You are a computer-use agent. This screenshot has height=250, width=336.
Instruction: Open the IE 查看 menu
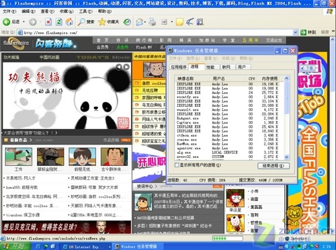pyautogui.click(x=48, y=11)
